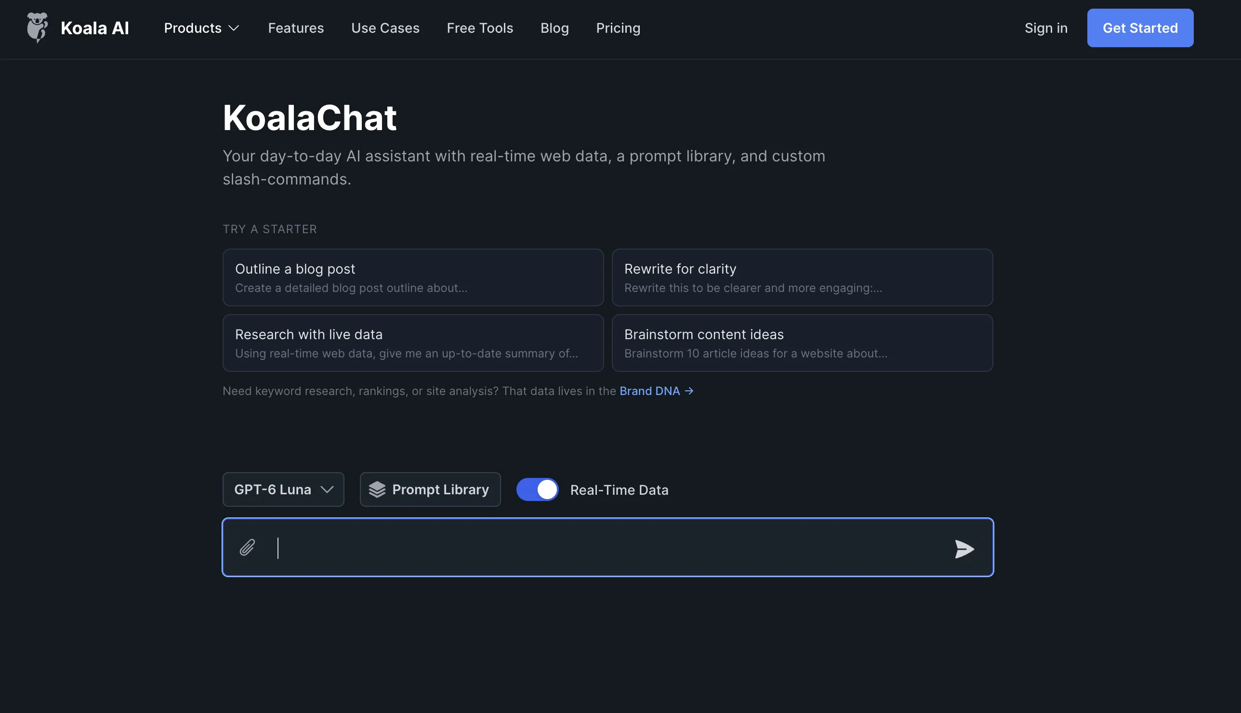Viewport: 1241px width, 713px height.
Task: Open the Prompt Library
Action: pyautogui.click(x=430, y=489)
